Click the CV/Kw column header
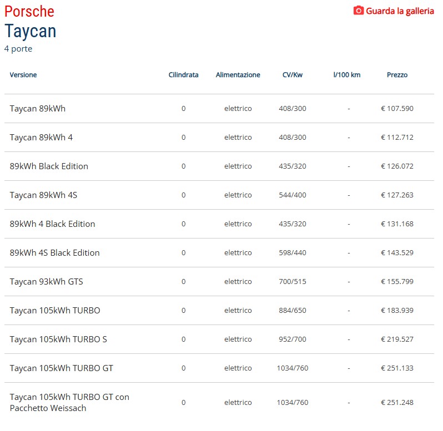 (x=293, y=75)
